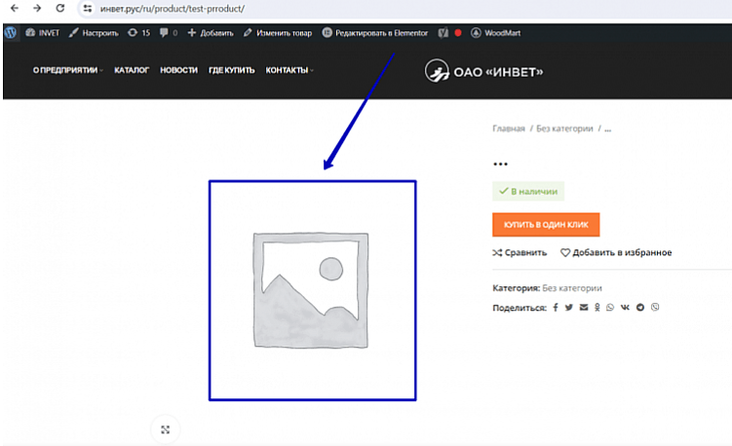
Task: Click the В наличии stock label
Action: coord(528,191)
